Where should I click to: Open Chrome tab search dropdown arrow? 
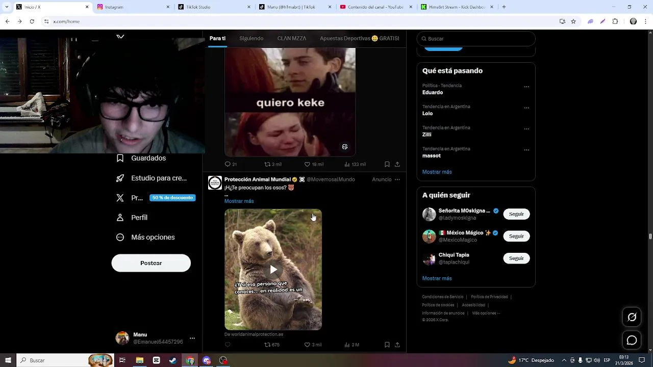[x=7, y=7]
